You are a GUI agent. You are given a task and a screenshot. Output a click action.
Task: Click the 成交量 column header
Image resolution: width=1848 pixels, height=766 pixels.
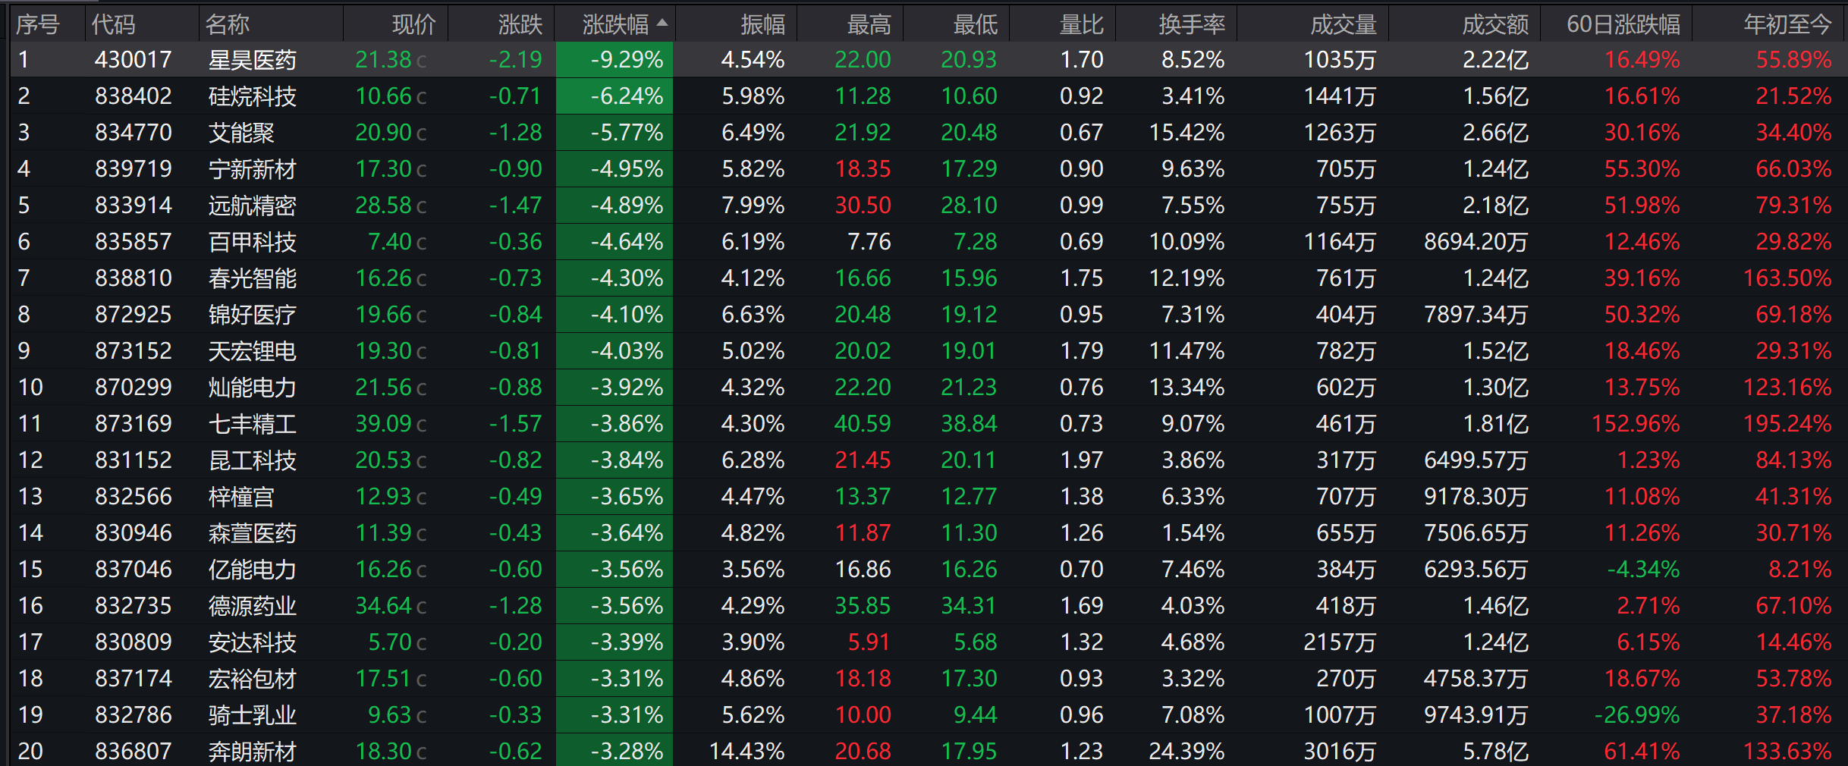point(1344,24)
